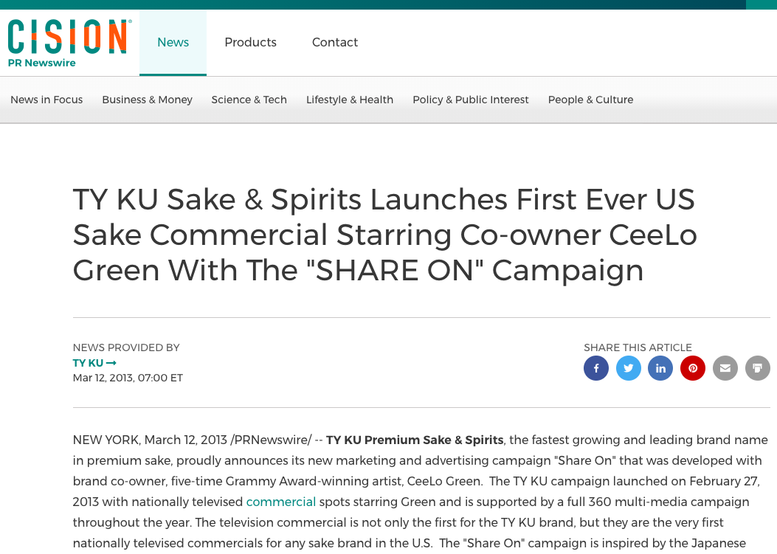777x554 pixels.
Task: Email this article via envelope icon
Action: pos(725,368)
